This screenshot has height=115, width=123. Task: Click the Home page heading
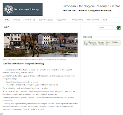(6, 27)
